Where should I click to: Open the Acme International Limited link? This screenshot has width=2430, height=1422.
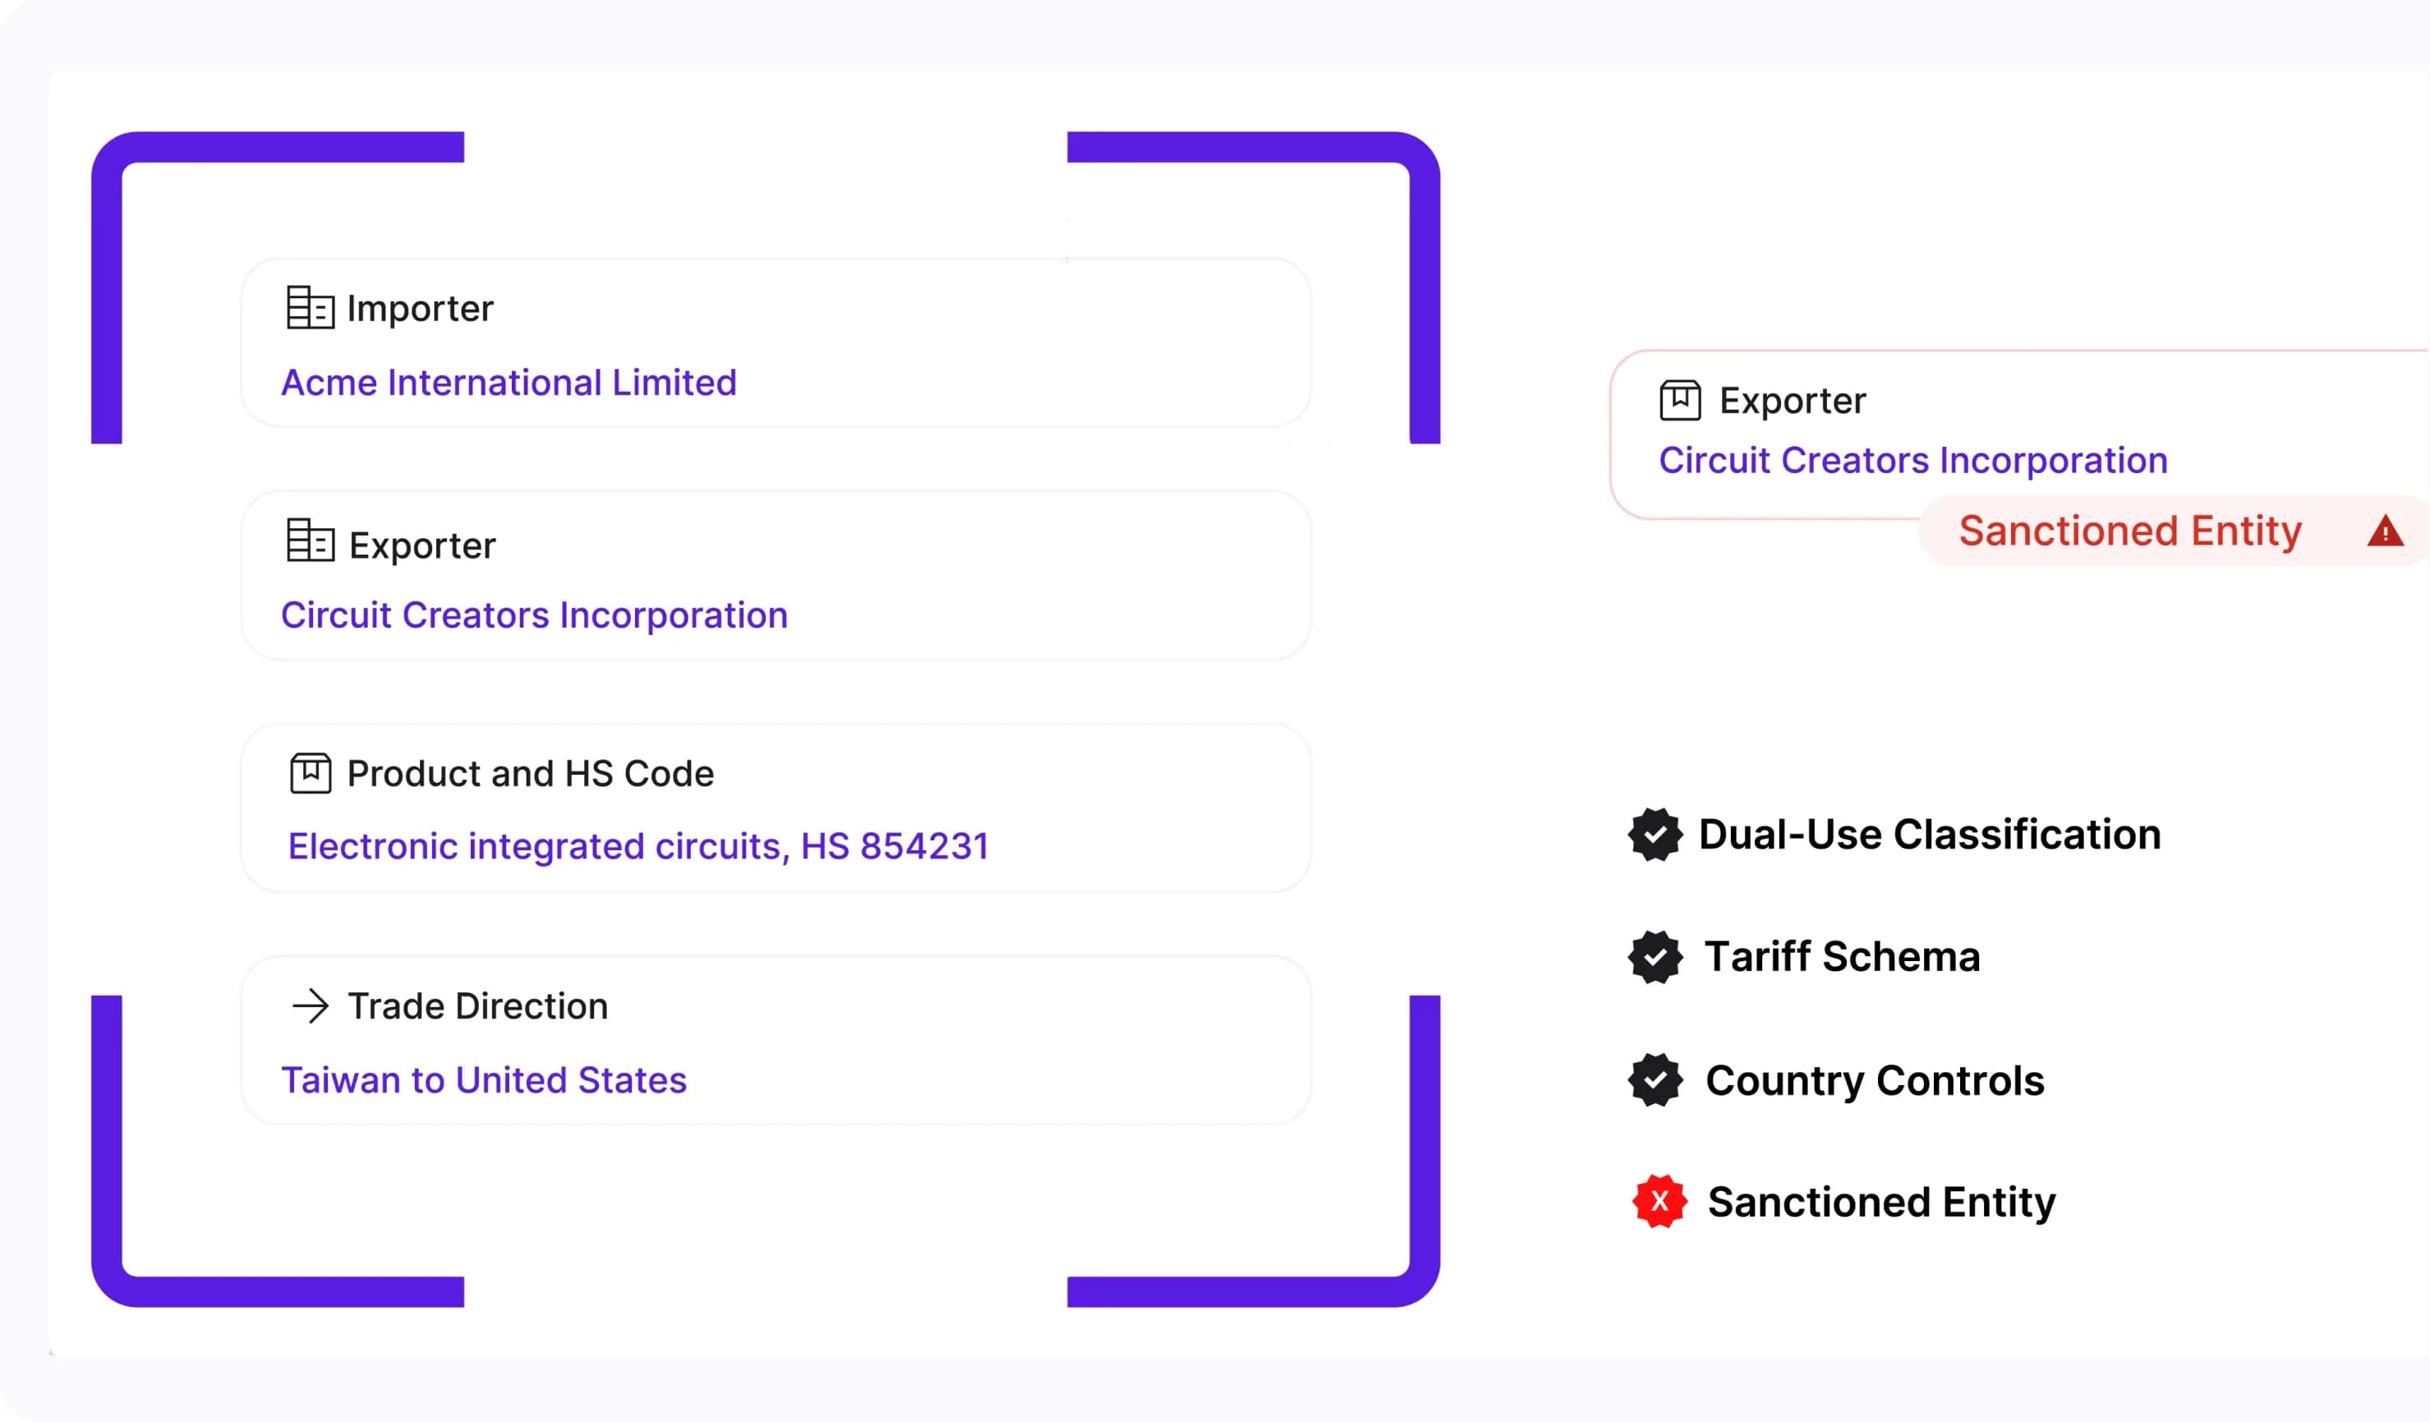tap(509, 383)
